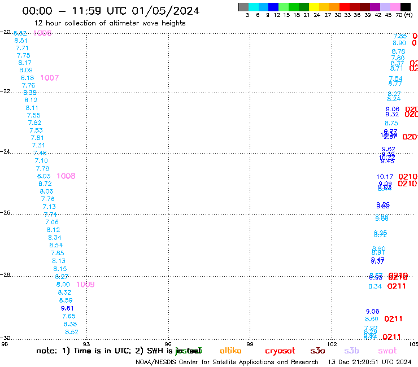Viewport: 418px width, 367px height.
Task: Click the pink pass number 1008
Action: [x=66, y=176]
